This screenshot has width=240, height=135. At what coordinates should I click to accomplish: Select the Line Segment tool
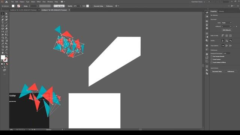click(6, 22)
